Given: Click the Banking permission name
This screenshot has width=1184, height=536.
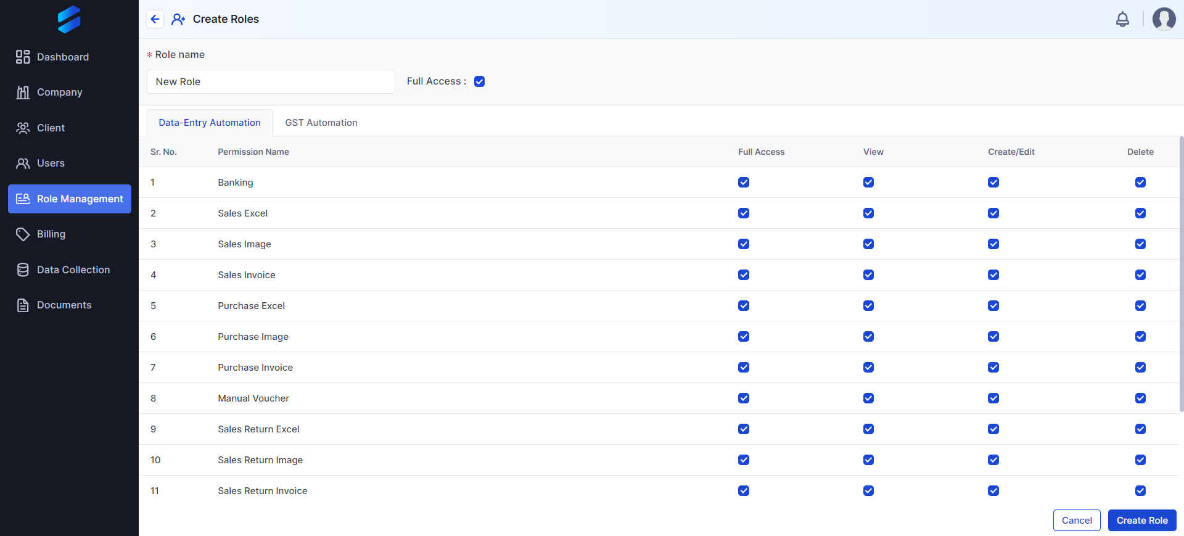Looking at the screenshot, I should pos(236,183).
